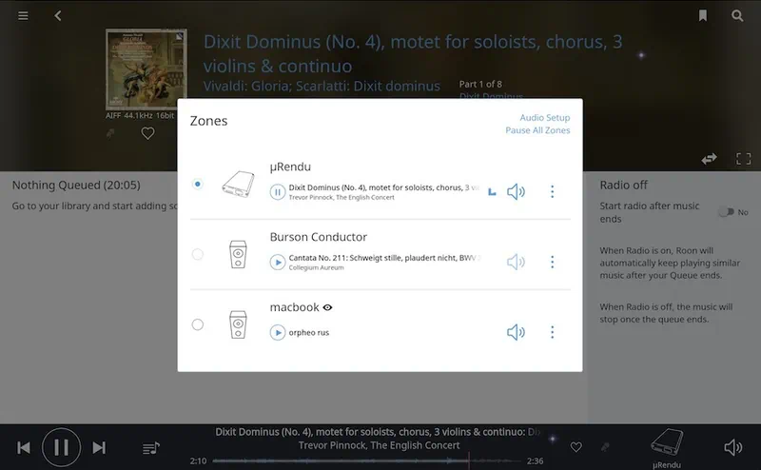Screen dimensions: 761x470
Task: Open Audio Setup link
Action: (x=544, y=118)
